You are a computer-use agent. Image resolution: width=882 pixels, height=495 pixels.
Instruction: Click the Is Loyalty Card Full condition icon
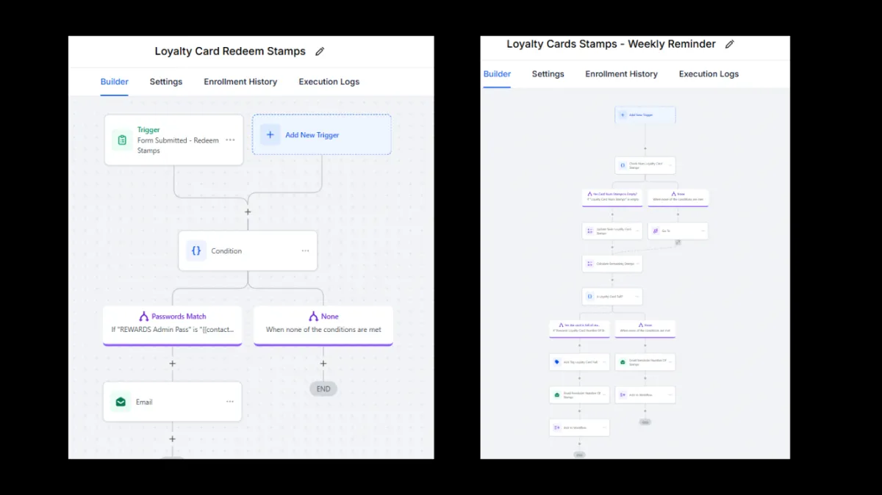(589, 297)
